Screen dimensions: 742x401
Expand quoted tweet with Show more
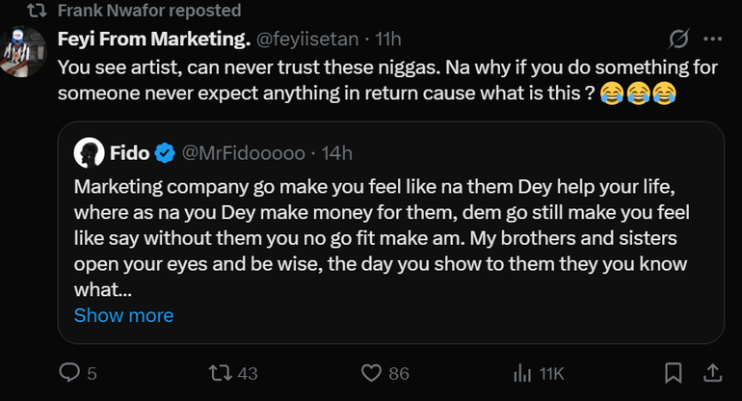click(123, 315)
